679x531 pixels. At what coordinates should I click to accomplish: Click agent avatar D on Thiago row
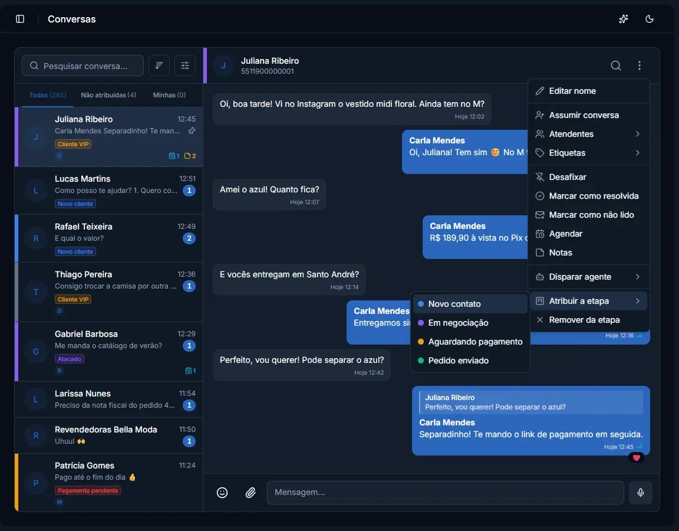click(x=60, y=311)
